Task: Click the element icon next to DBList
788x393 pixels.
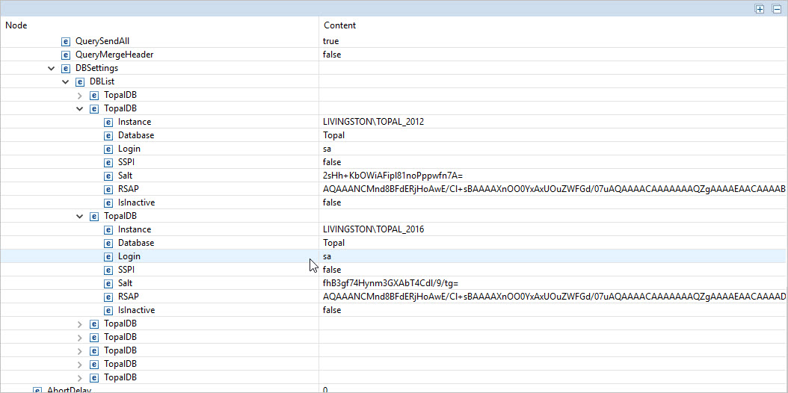Action: point(80,81)
